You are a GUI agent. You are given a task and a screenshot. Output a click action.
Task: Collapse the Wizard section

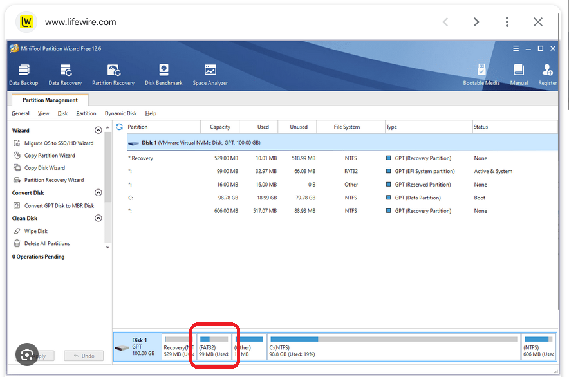[98, 130]
